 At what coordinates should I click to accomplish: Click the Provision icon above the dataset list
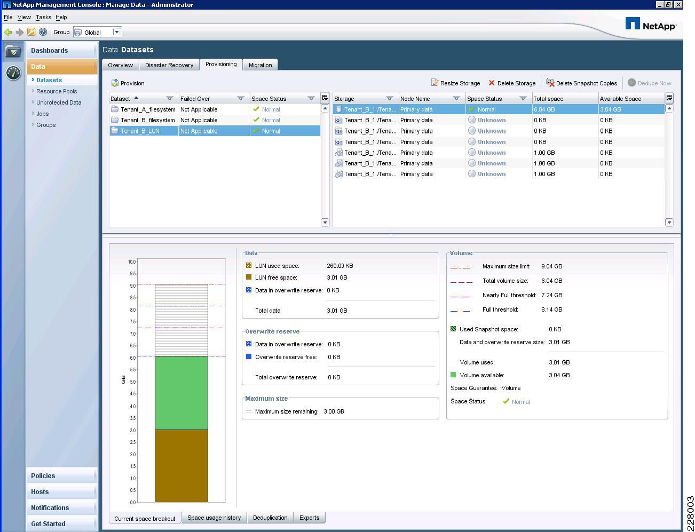[x=115, y=83]
